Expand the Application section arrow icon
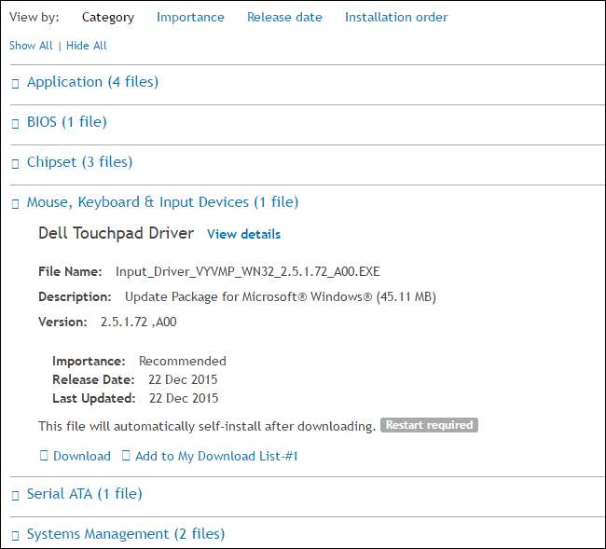 click(x=15, y=83)
